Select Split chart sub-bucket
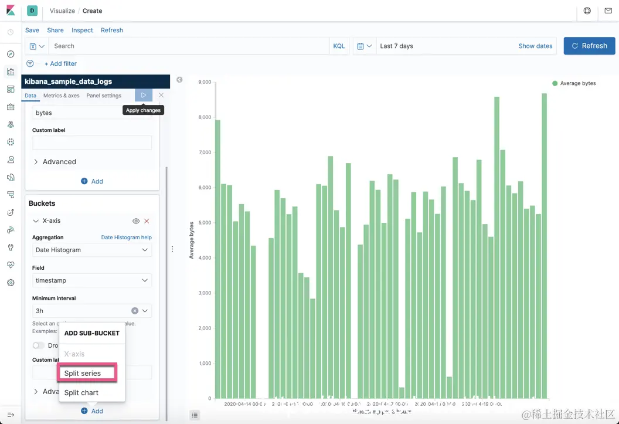This screenshot has width=619, height=424. point(81,393)
